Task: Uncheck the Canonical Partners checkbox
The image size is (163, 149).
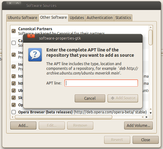Action: click(x=14, y=31)
